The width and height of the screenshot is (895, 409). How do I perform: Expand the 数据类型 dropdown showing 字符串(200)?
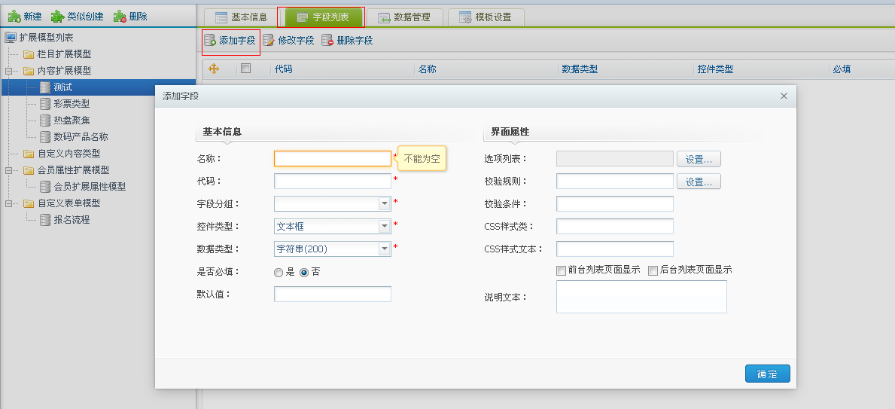(384, 249)
